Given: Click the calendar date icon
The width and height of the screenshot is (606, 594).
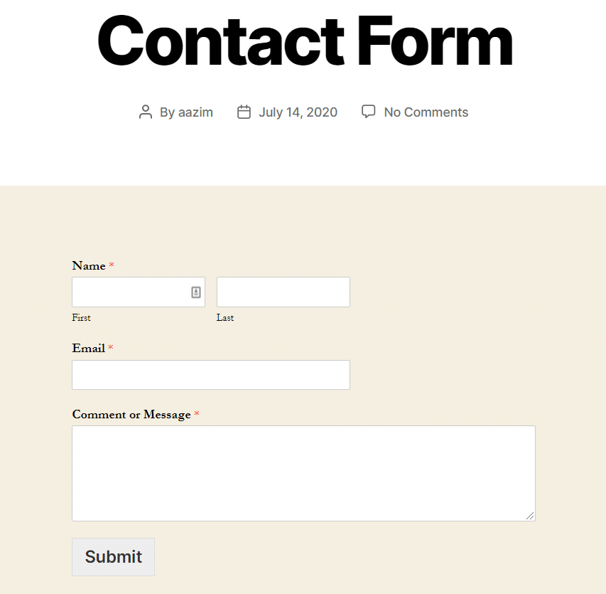Looking at the screenshot, I should pyautogui.click(x=244, y=112).
